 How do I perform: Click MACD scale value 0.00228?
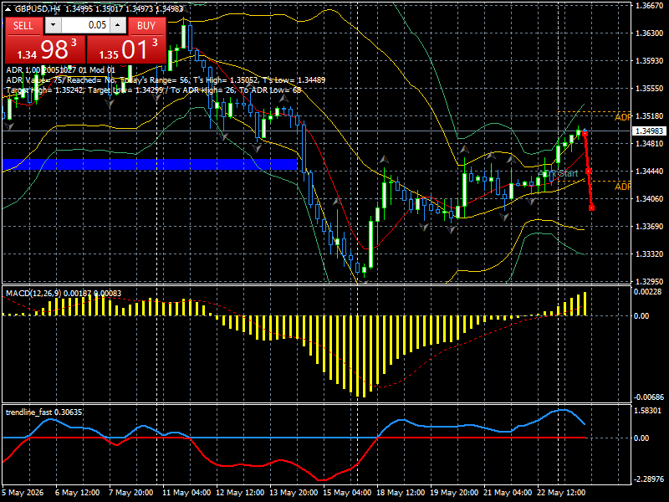click(x=647, y=292)
